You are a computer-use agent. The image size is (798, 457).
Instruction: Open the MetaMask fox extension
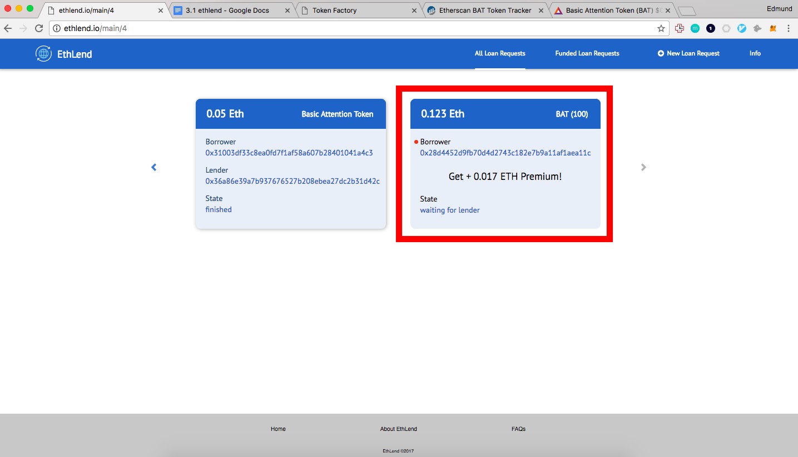coord(773,28)
